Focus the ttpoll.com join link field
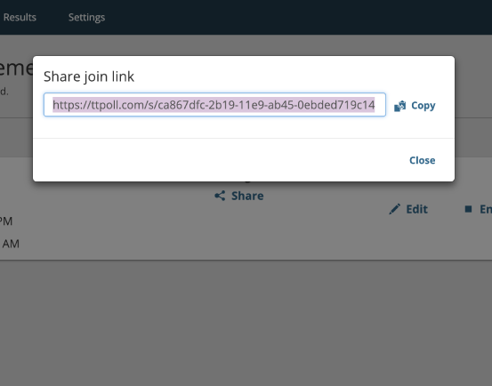492x386 pixels. pos(214,105)
